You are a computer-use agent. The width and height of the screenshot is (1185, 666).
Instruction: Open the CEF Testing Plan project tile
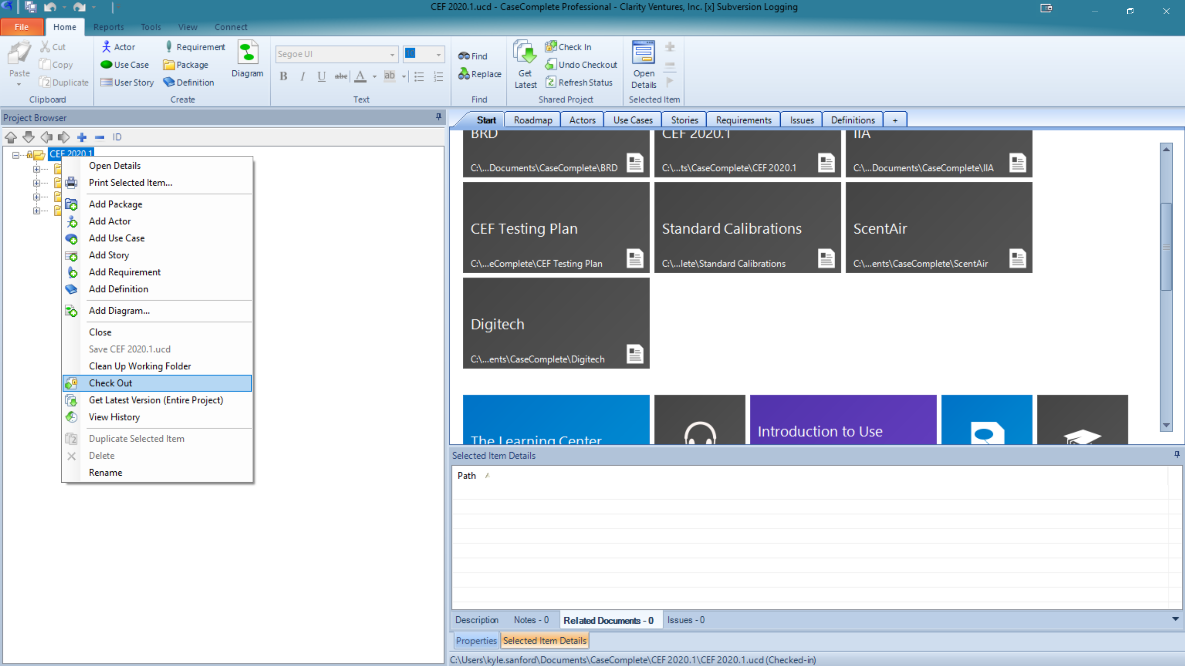tap(556, 228)
